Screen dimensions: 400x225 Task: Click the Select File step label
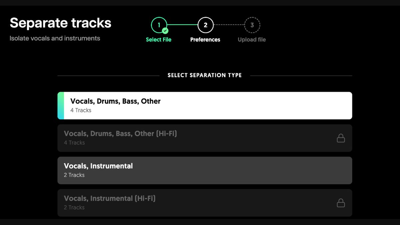pos(159,39)
